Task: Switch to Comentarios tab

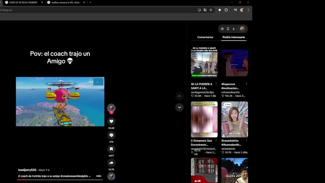Action: click(205, 37)
